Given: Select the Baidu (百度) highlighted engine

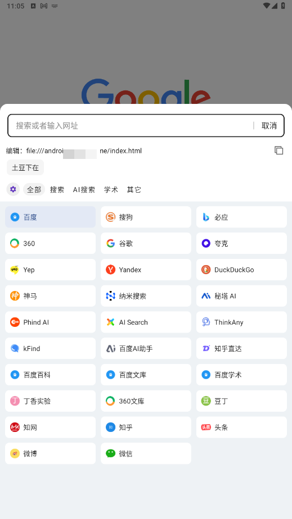Looking at the screenshot, I should point(51,217).
